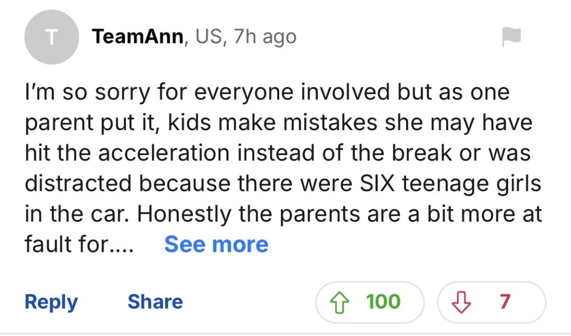This screenshot has height=336, width=571.
Task: Expand the comment with See more
Action: click(216, 244)
